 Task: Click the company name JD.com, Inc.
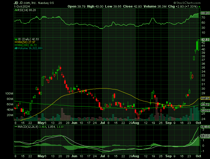point(28,3)
